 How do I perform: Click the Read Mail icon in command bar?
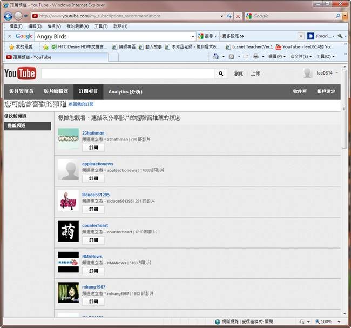(x=246, y=57)
